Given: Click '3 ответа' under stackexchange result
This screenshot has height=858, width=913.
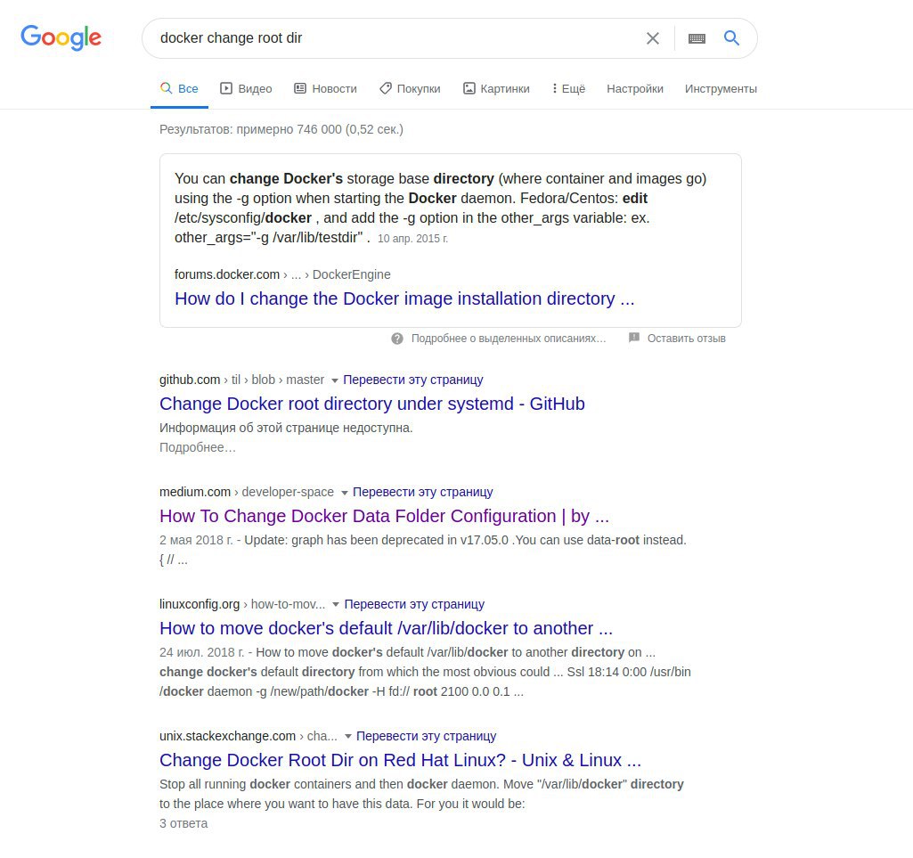Looking at the screenshot, I should pyautogui.click(x=183, y=823).
